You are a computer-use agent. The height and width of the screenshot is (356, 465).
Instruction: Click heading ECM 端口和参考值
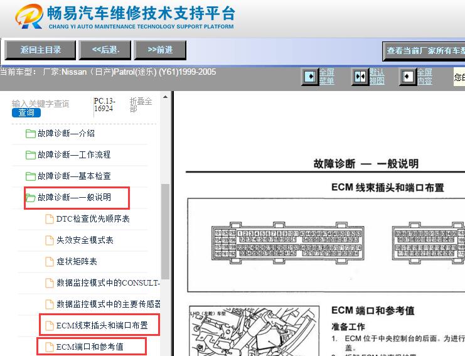pyautogui.click(x=373, y=311)
